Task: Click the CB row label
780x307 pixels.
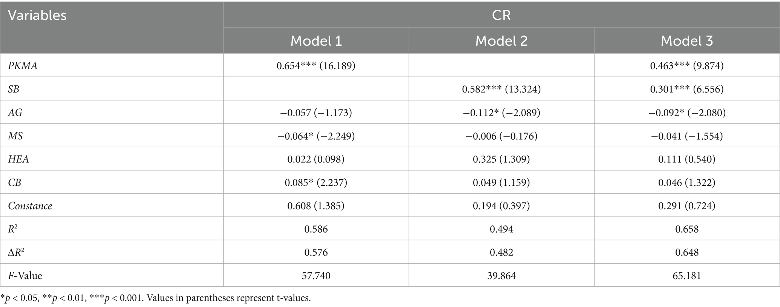Action: [14, 183]
